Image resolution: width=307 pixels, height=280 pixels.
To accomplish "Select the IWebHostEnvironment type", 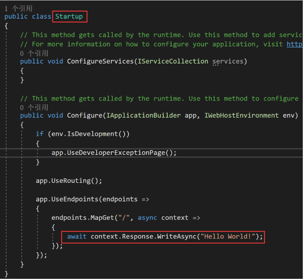I will coord(242,115).
